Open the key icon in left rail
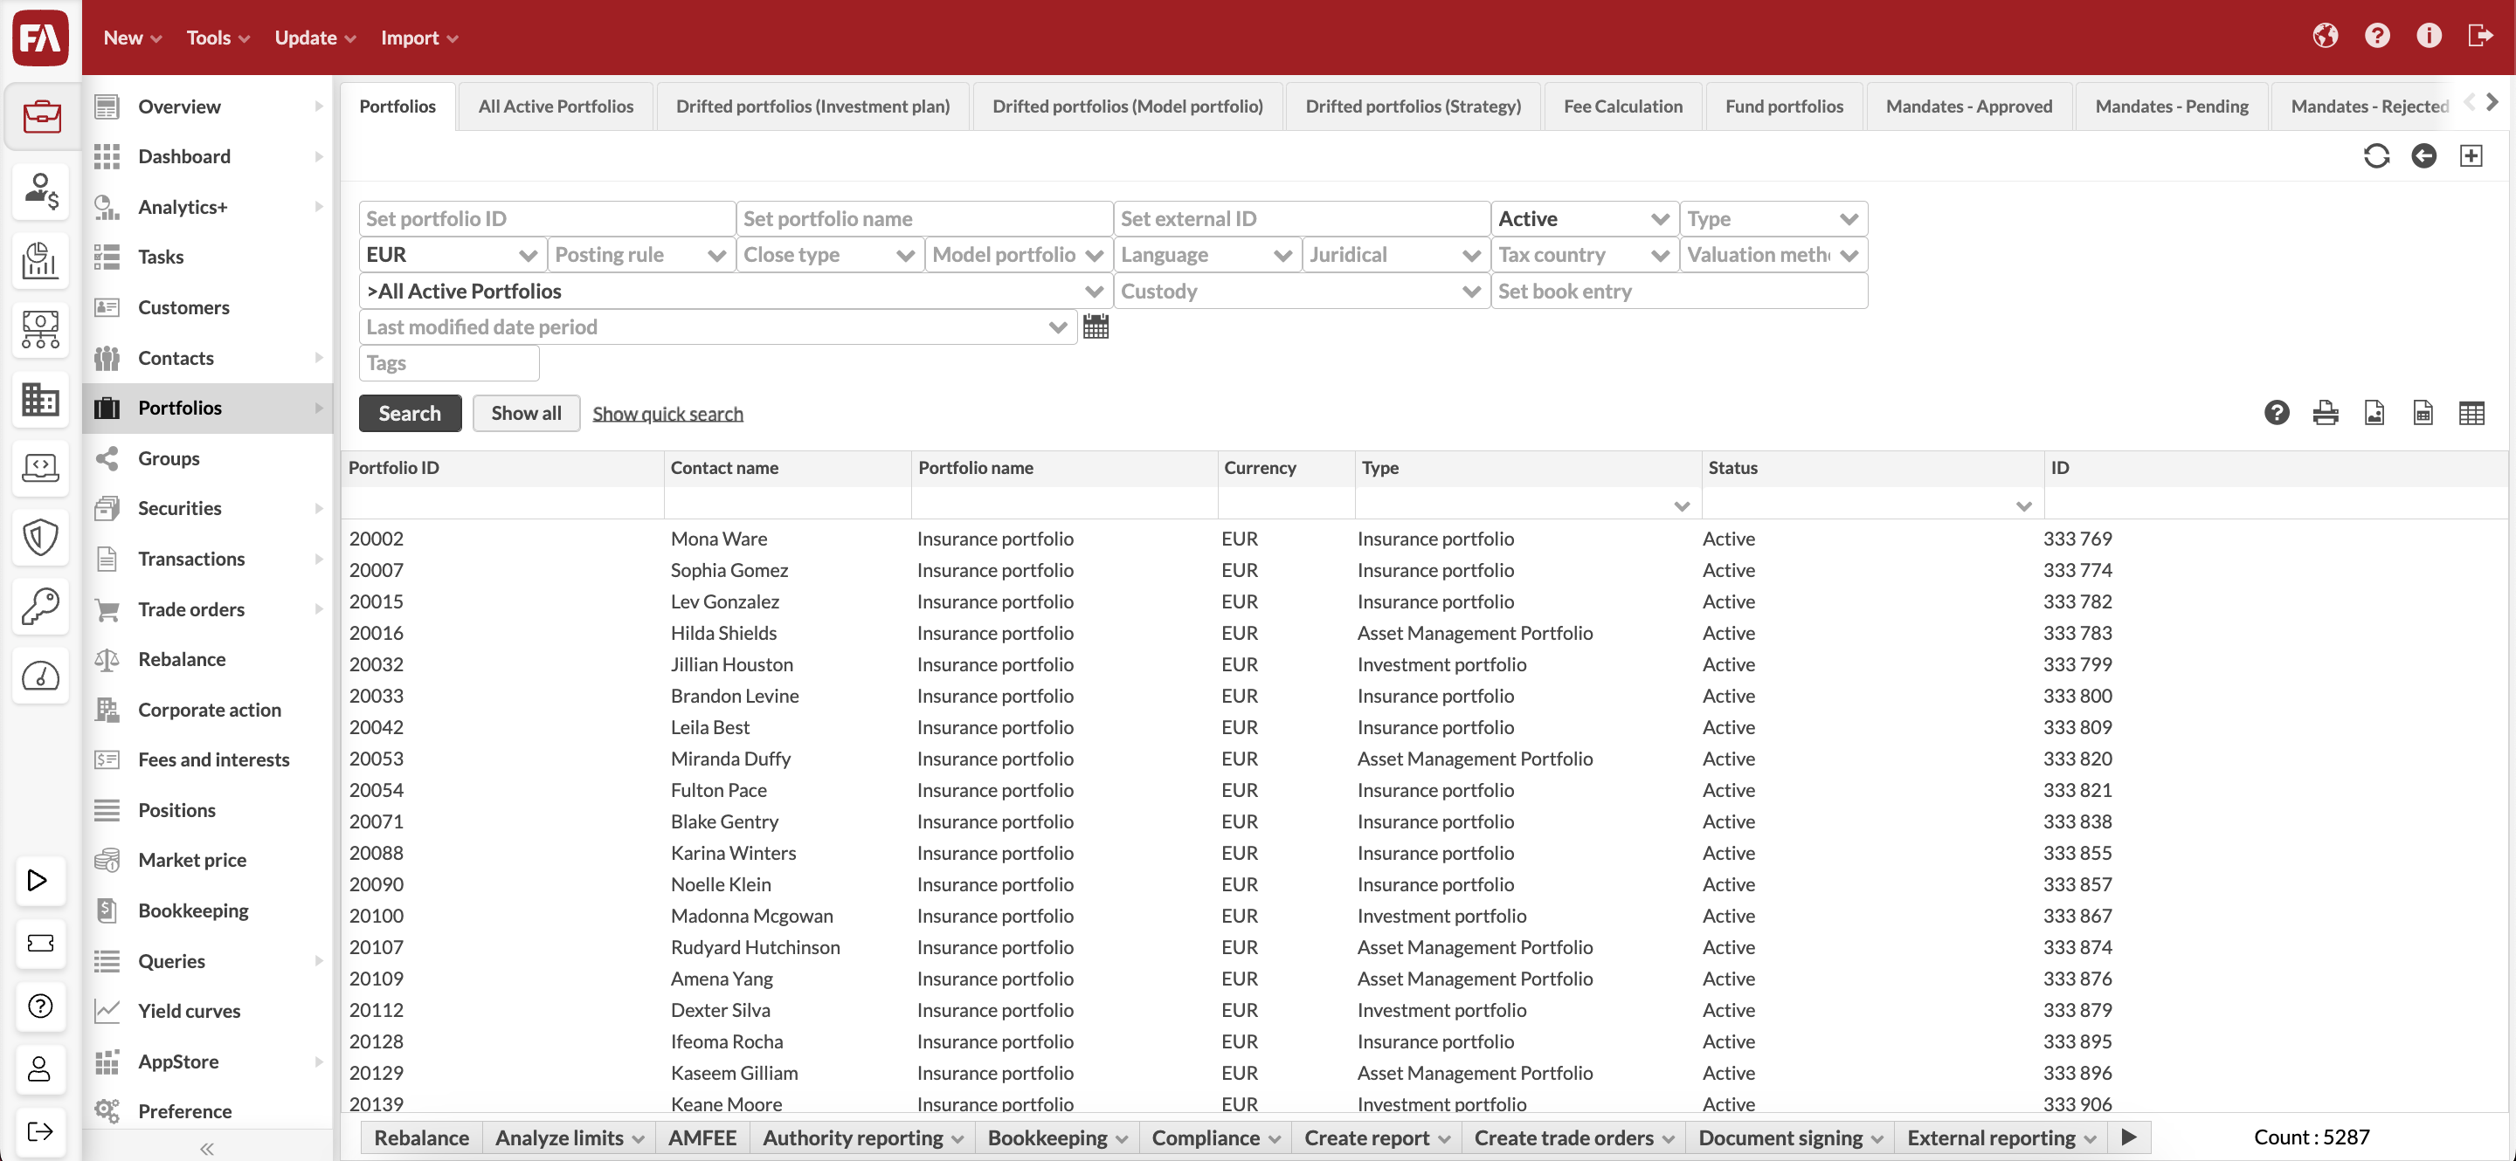This screenshot has height=1161, width=2516. coord(40,607)
